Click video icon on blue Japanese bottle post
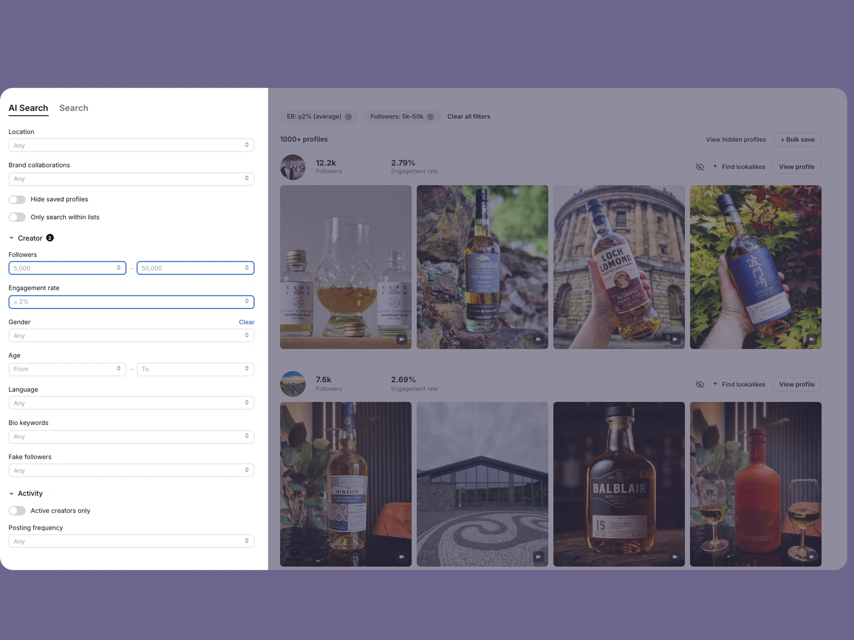This screenshot has height=640, width=854. [x=812, y=339]
